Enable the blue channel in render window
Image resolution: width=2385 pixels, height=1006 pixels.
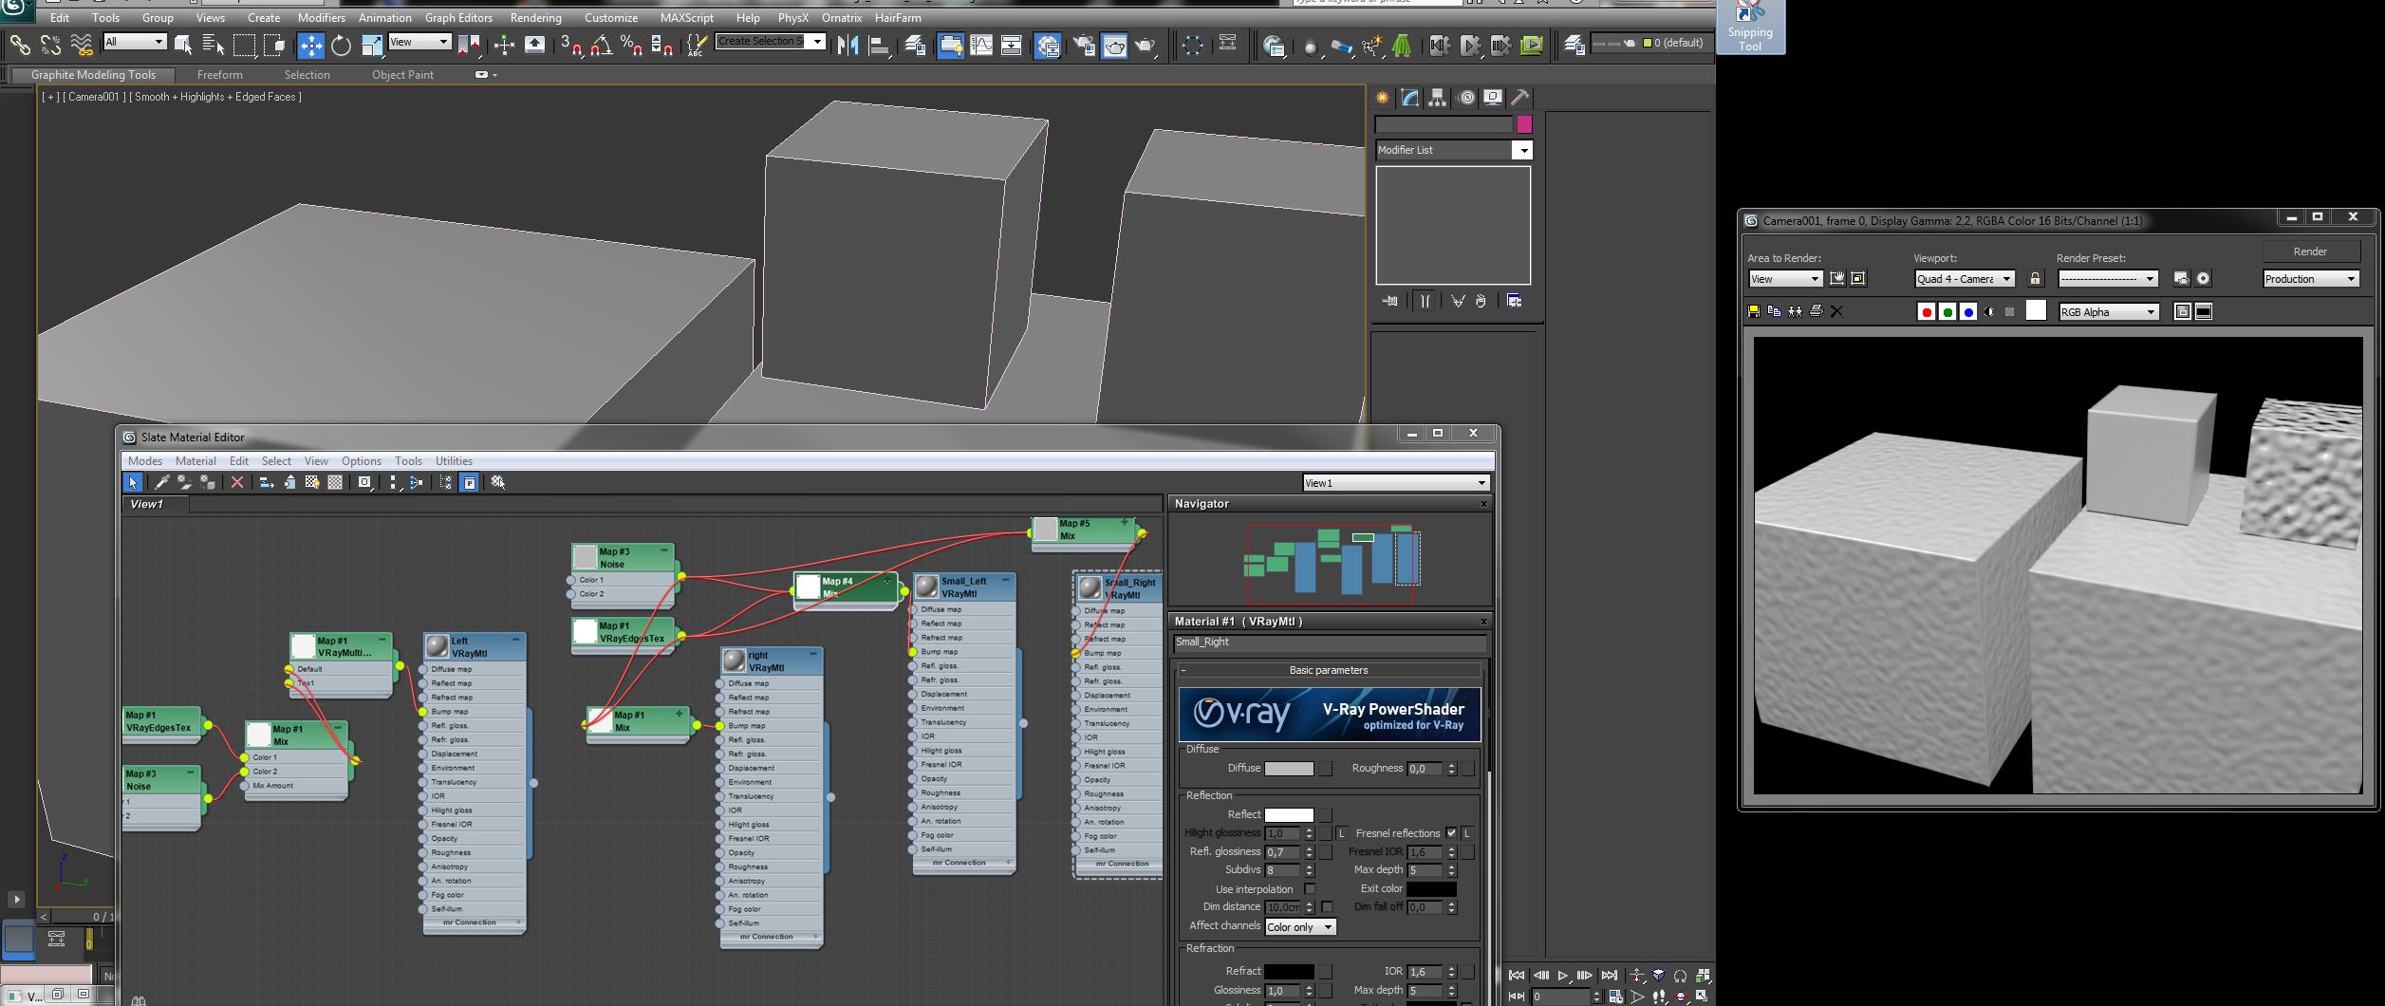pos(1968,311)
